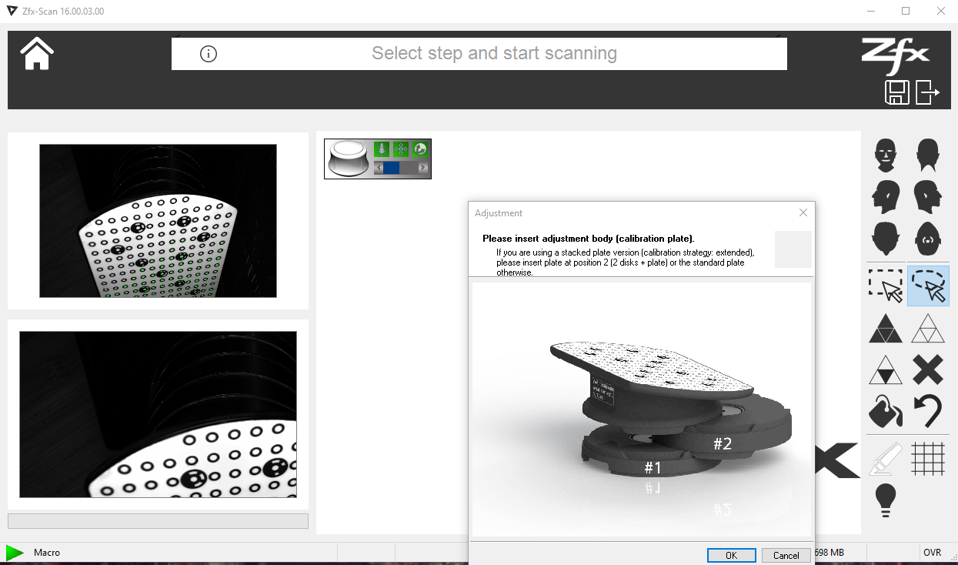Click the blue turntable slider handle
This screenshot has height=565, width=958.
[x=391, y=168]
